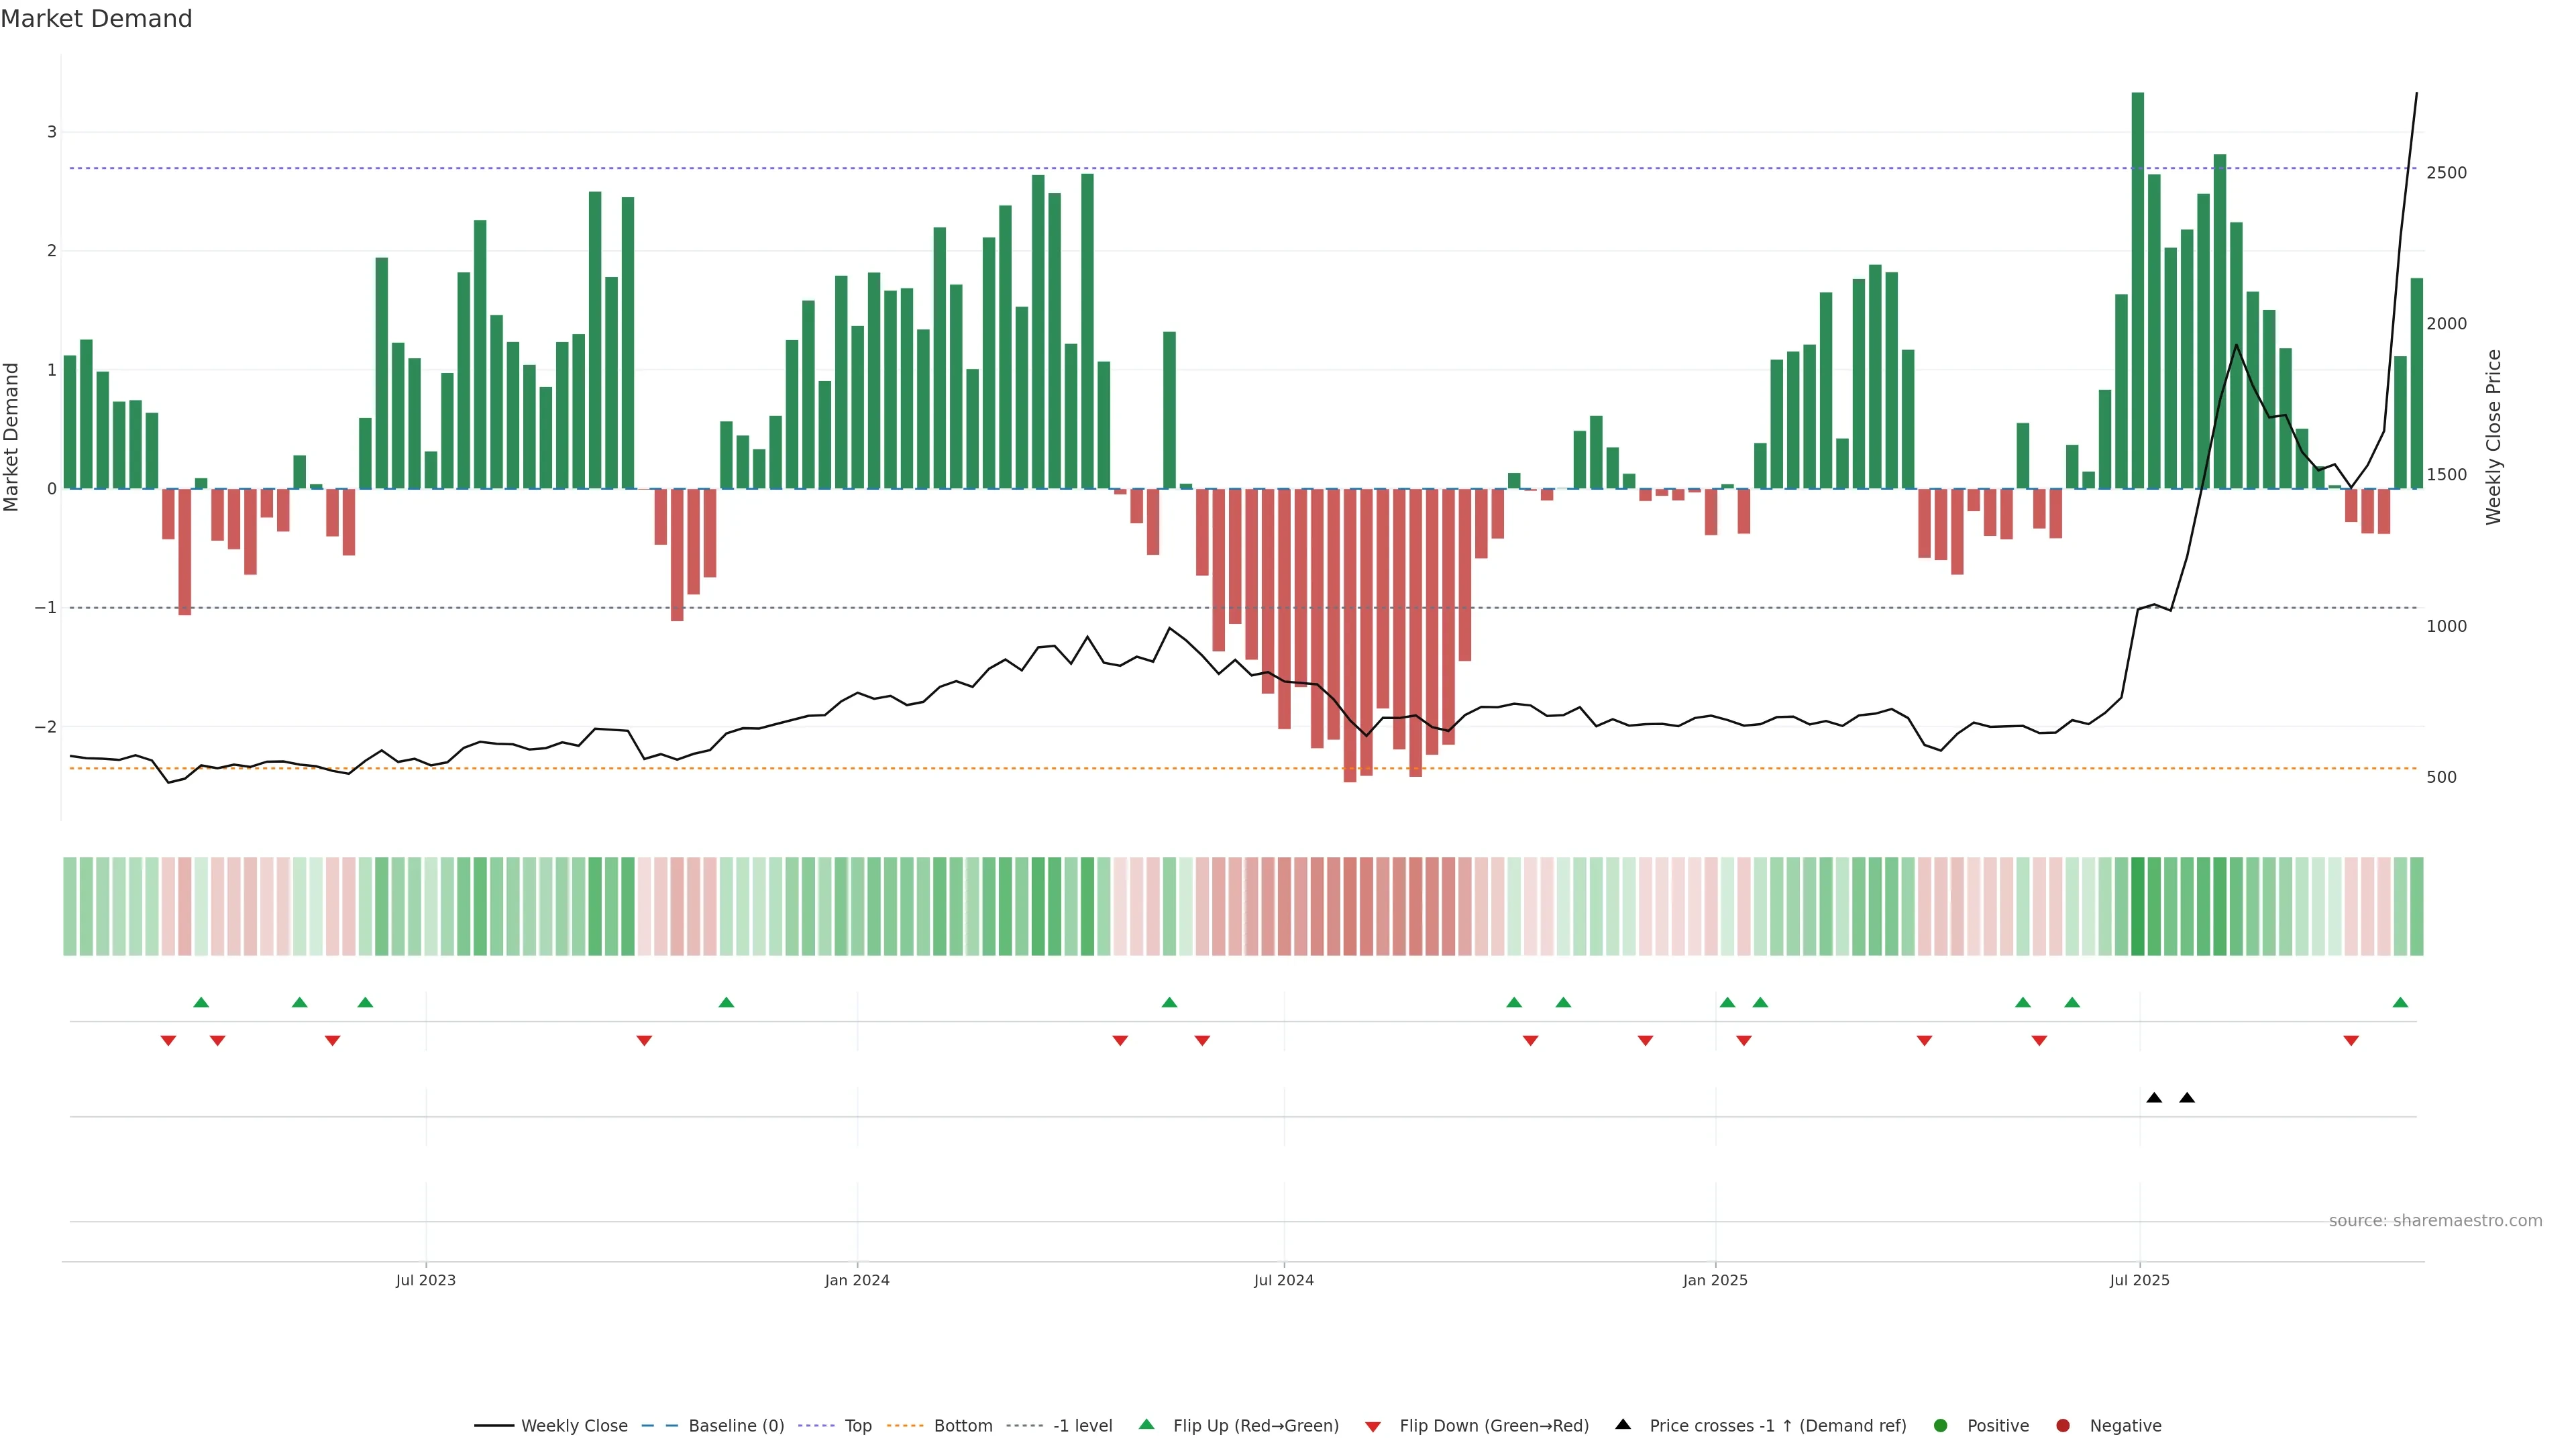Click the Negative red circle legend icon
Image resolution: width=2576 pixels, height=1449 pixels.
tap(2063, 1426)
